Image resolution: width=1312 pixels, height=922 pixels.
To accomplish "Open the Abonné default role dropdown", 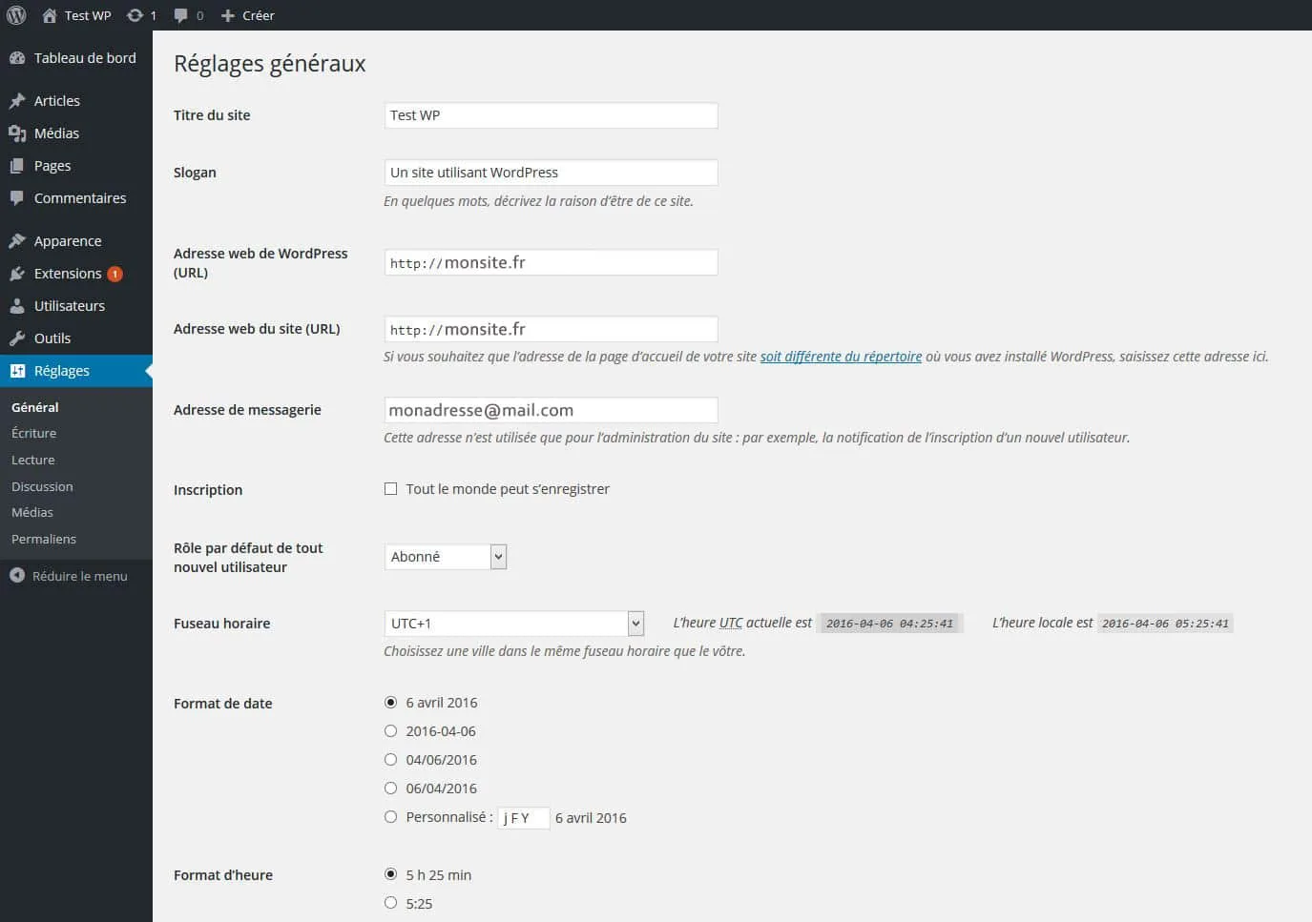I will tap(446, 557).
